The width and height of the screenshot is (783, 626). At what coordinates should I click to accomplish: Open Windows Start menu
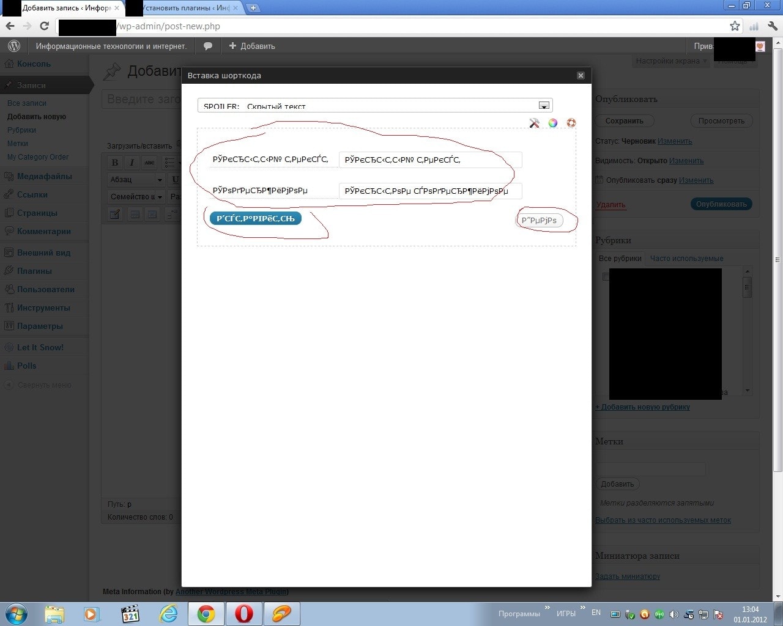click(15, 614)
